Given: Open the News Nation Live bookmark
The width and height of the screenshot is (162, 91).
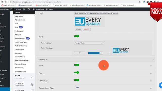Looking at the screenshot, I should point(9,5).
